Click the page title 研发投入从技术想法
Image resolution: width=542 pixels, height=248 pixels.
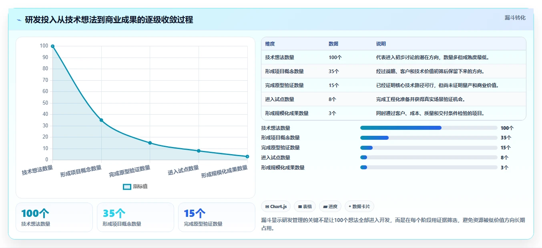109,20
